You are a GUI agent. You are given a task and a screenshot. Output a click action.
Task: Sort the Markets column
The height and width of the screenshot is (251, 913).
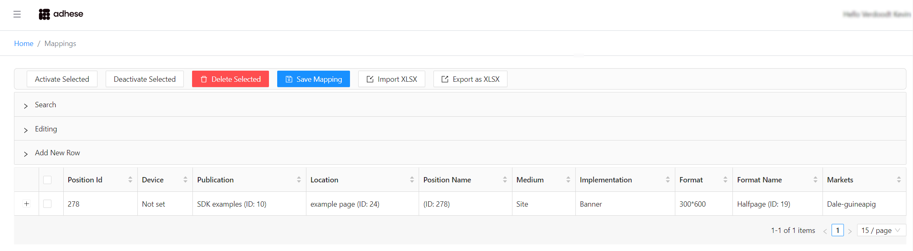coord(899,180)
